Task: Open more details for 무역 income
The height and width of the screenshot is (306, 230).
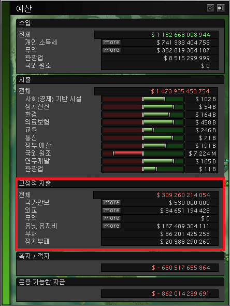Action: tap(111, 50)
